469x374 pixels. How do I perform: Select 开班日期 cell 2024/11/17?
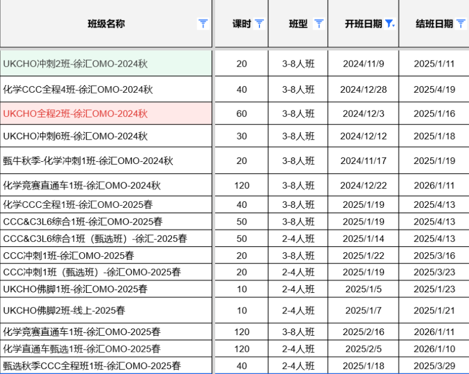click(363, 161)
